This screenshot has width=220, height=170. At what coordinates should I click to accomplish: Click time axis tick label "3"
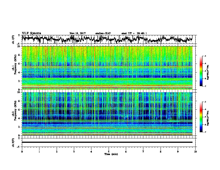tap(74, 152)
